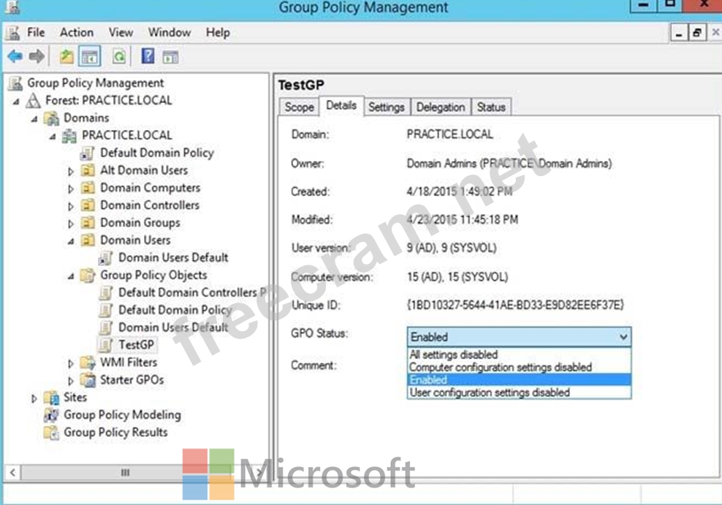Choose 'Enabled' in the status list

[519, 380]
